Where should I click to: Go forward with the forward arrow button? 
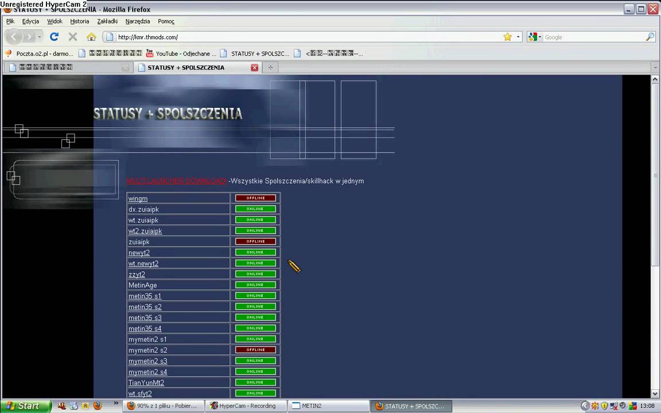click(29, 37)
